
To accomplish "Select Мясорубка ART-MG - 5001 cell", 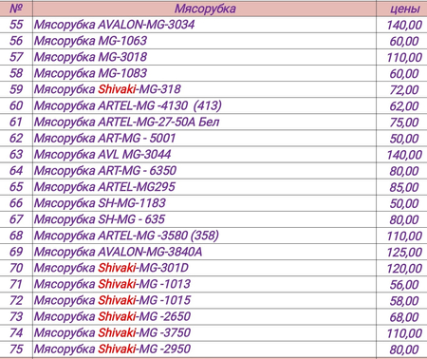I will click(x=204, y=138).
